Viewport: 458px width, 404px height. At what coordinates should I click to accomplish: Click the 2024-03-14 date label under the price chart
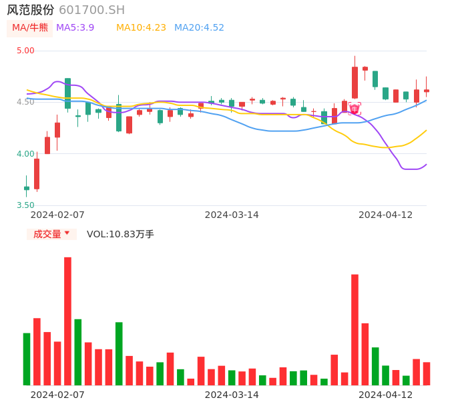[x=232, y=215]
